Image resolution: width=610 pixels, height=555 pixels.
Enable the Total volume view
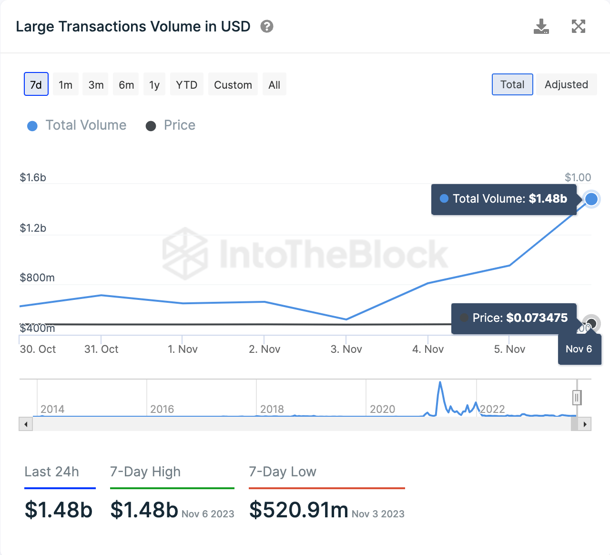(x=512, y=84)
